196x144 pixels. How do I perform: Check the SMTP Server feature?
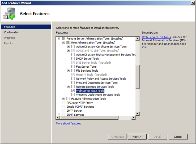[x=63, y=111]
